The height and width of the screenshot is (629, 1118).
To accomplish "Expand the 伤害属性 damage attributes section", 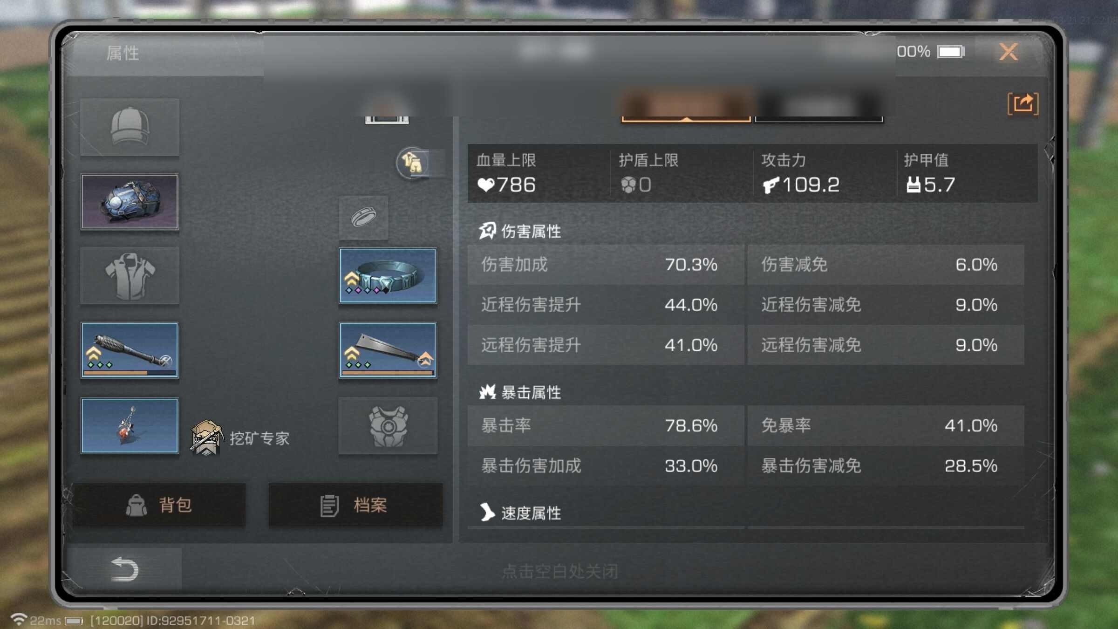I will pos(520,231).
